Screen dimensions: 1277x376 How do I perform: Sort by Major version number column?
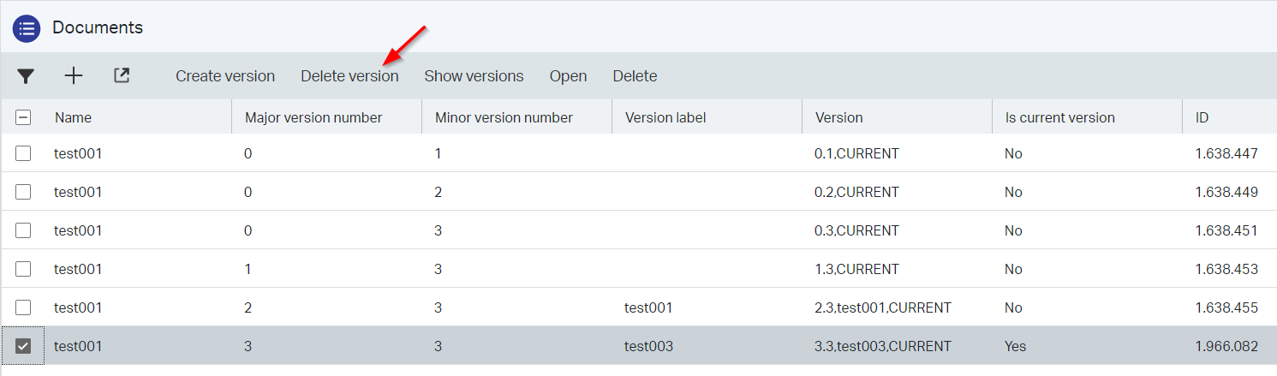click(x=313, y=117)
